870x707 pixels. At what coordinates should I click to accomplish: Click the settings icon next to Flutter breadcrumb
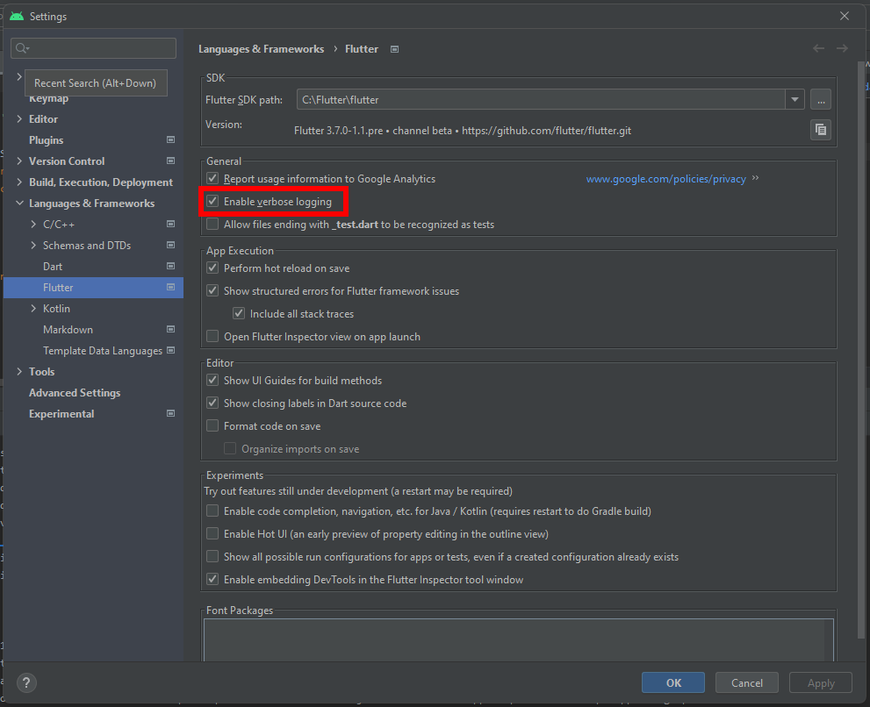[393, 49]
